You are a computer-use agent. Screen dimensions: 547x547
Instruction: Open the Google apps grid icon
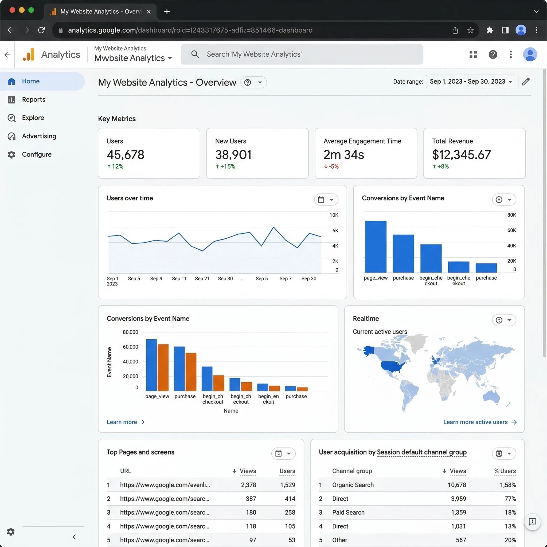tap(473, 55)
